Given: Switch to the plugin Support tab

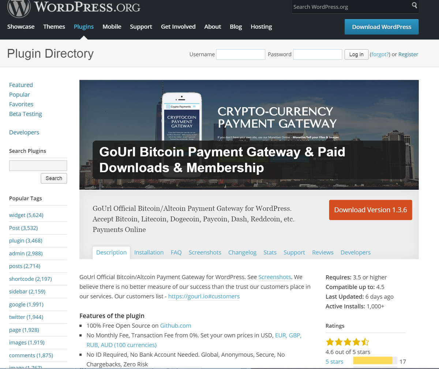Looking at the screenshot, I should coord(294,252).
